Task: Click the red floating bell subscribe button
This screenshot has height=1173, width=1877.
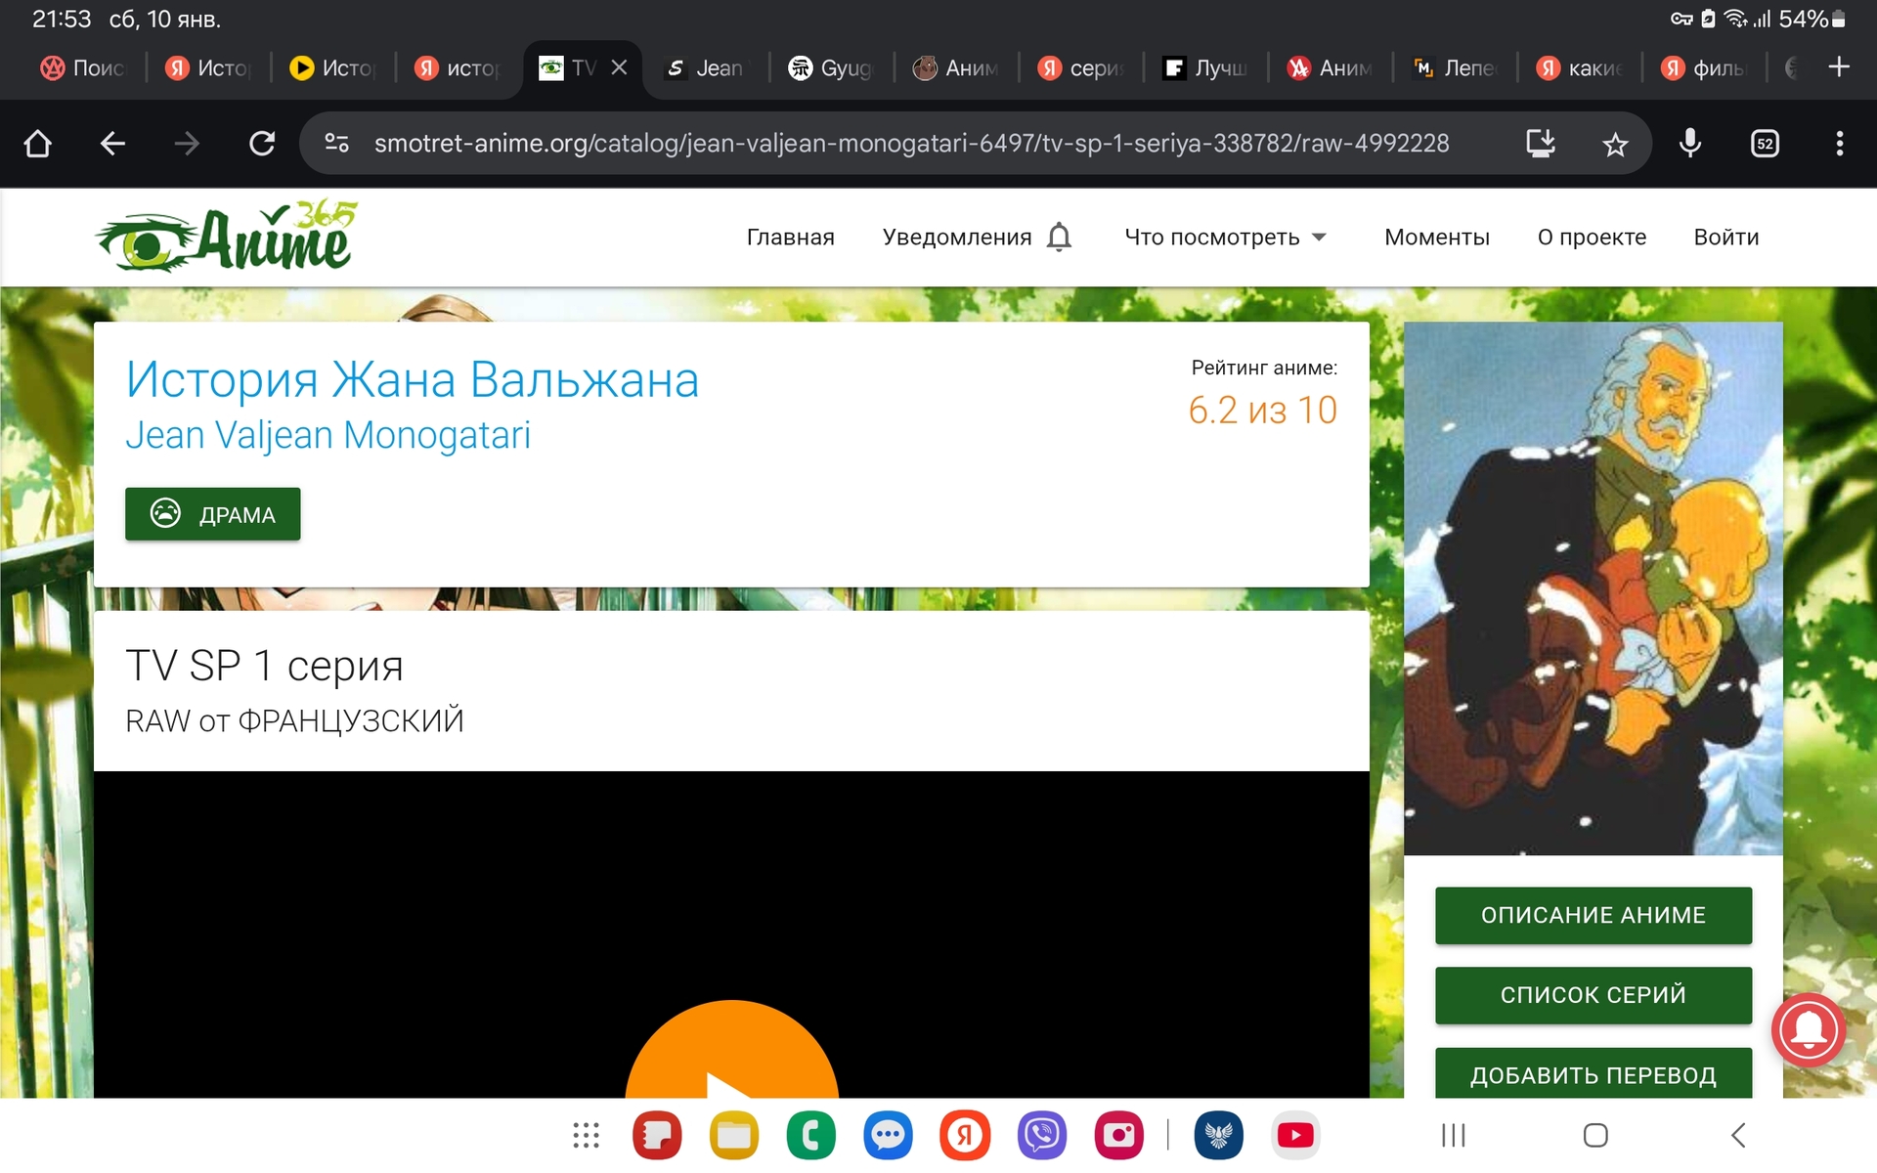Action: click(1808, 1029)
